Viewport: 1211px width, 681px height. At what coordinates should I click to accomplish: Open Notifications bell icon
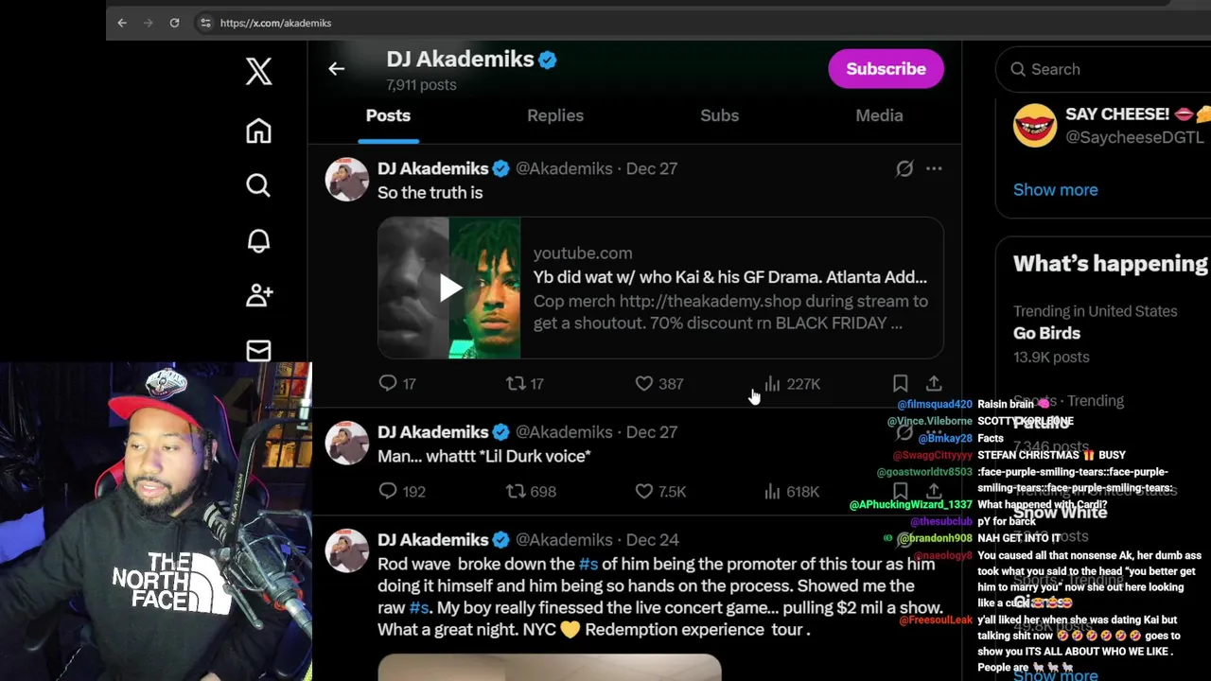[x=258, y=240]
